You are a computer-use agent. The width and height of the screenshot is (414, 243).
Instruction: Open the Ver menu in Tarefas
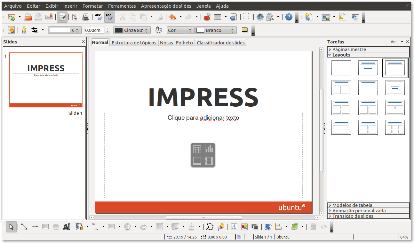pos(396,42)
